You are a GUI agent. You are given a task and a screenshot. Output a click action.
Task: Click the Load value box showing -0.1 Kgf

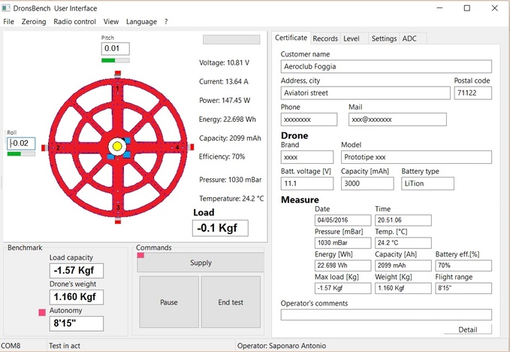(x=220, y=228)
